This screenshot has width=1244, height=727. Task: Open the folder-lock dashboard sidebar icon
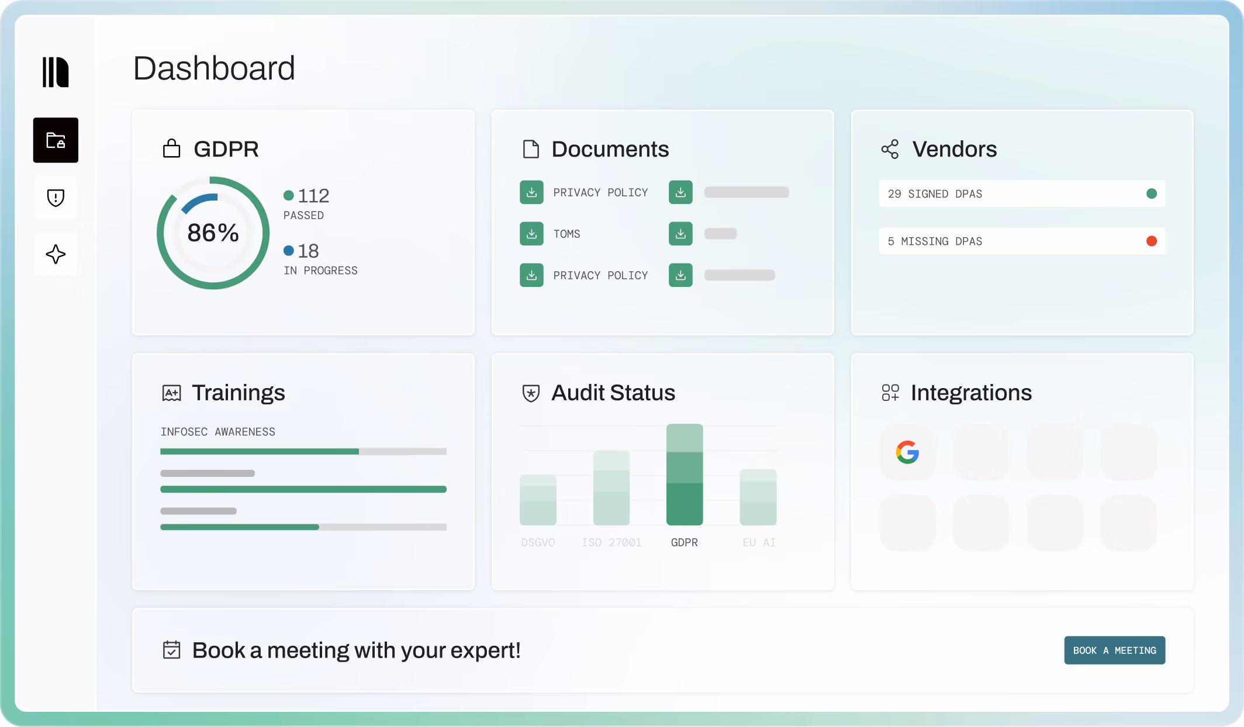click(x=56, y=140)
